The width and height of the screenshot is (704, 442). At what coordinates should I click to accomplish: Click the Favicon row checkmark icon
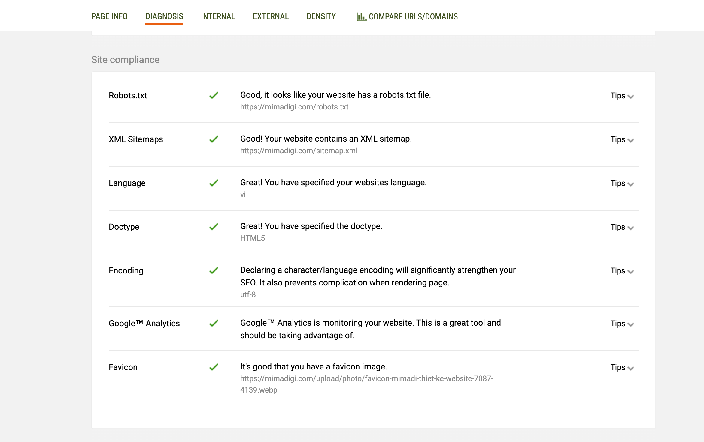[214, 367]
